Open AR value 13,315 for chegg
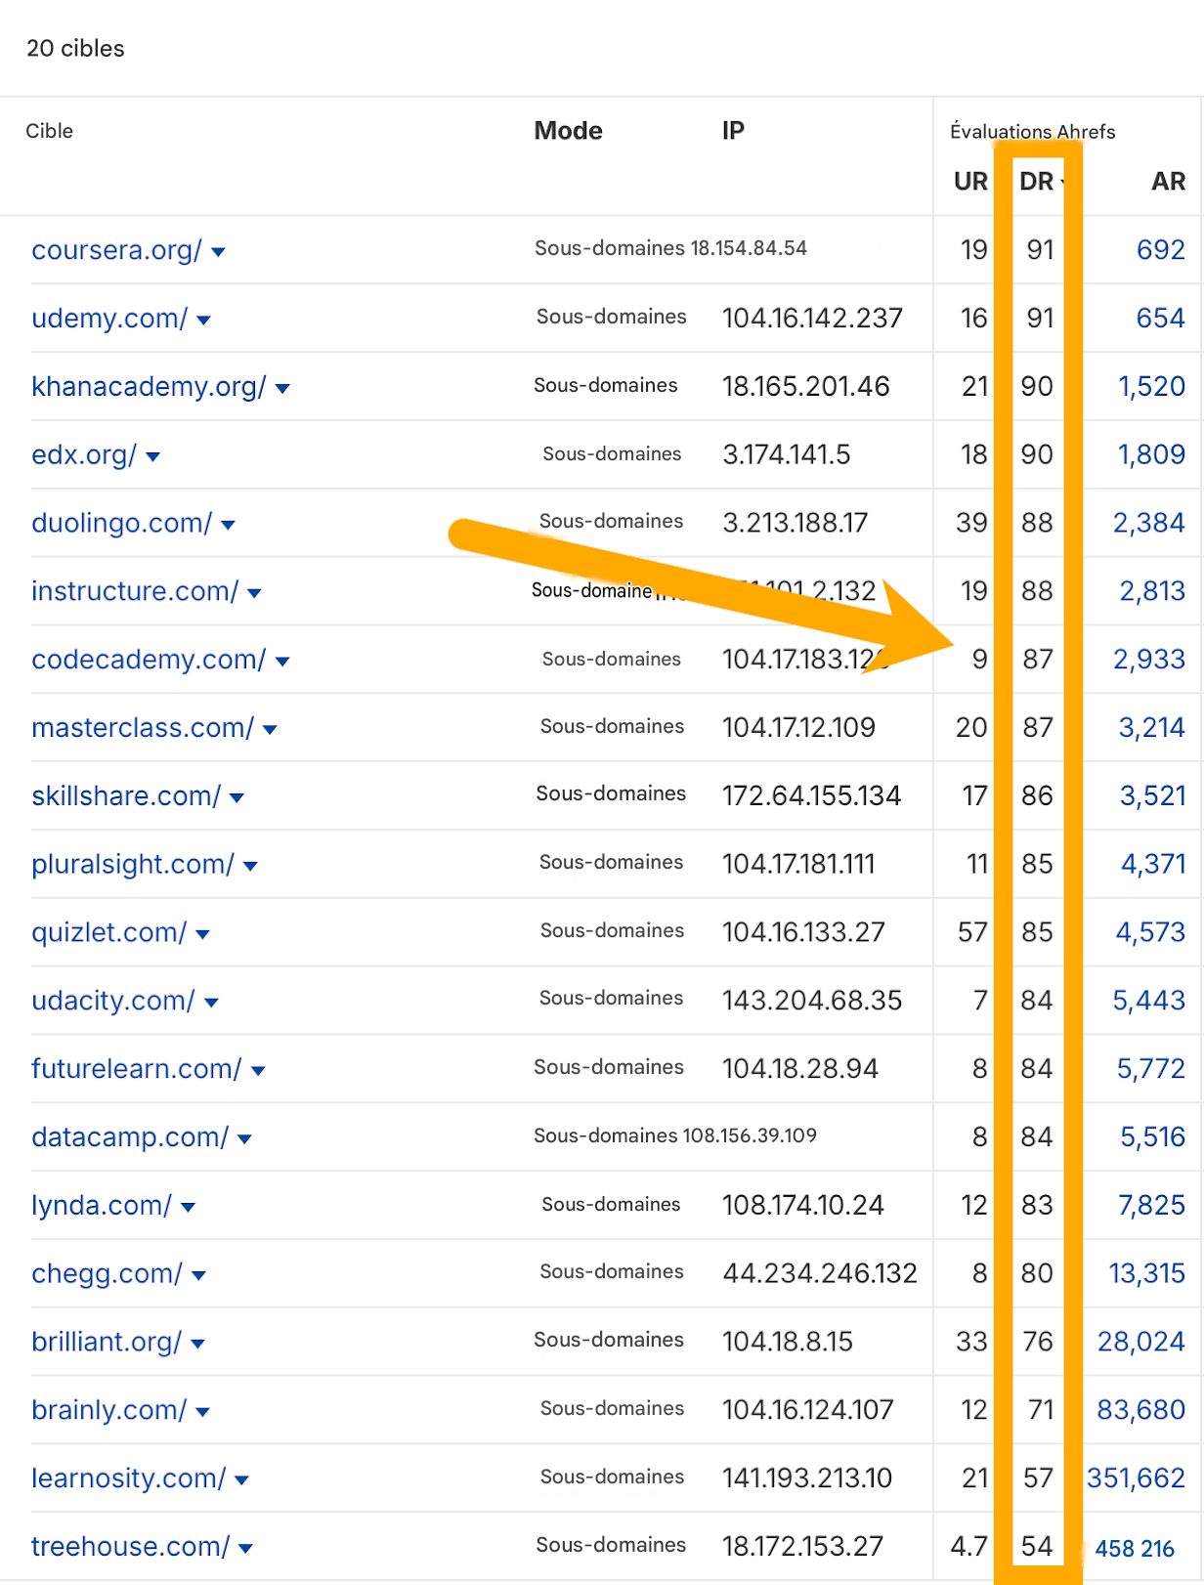The image size is (1204, 1585). click(1146, 1274)
